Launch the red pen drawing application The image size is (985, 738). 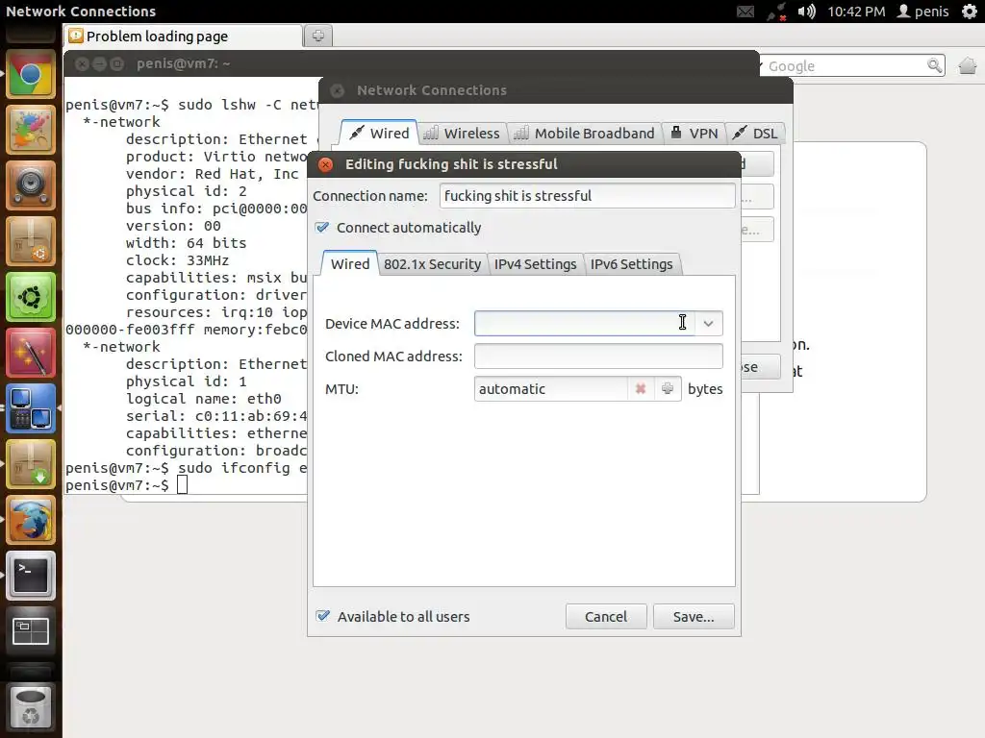(30, 353)
